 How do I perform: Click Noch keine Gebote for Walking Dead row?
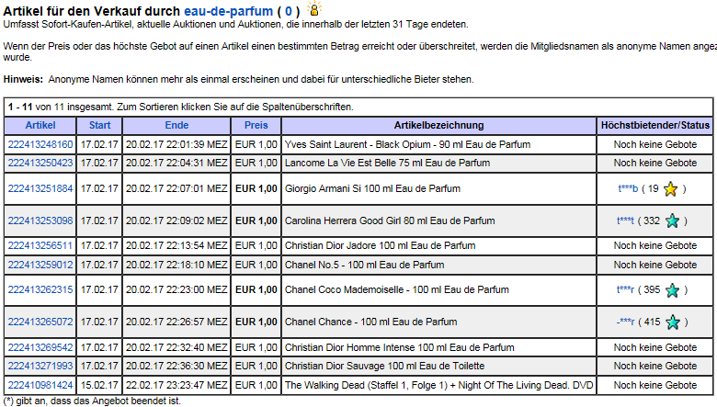(x=655, y=385)
